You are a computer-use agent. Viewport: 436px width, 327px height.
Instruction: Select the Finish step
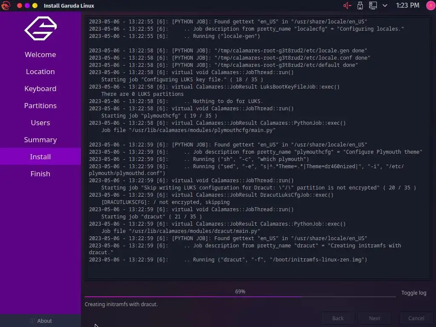(x=40, y=174)
